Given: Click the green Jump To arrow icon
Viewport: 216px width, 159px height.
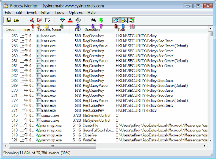Looking at the screenshot, I should click(101, 20).
